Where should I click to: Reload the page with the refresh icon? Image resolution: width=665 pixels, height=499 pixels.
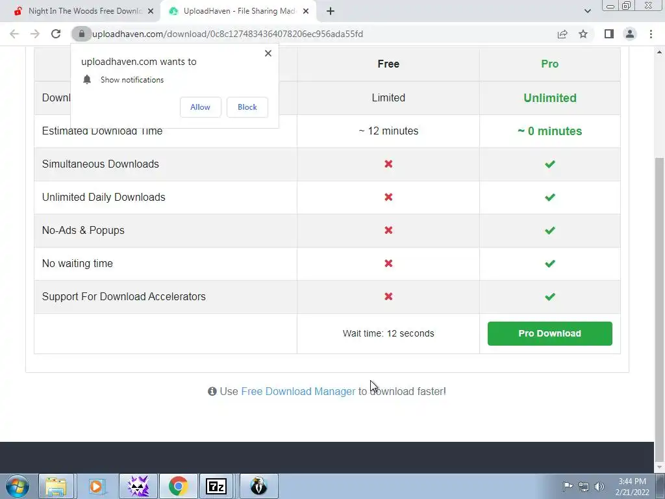coord(56,34)
